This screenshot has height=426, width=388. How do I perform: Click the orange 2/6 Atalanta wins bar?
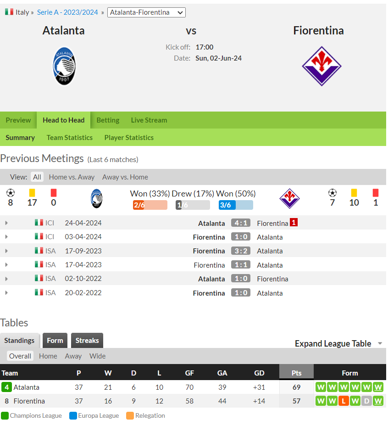(150, 205)
